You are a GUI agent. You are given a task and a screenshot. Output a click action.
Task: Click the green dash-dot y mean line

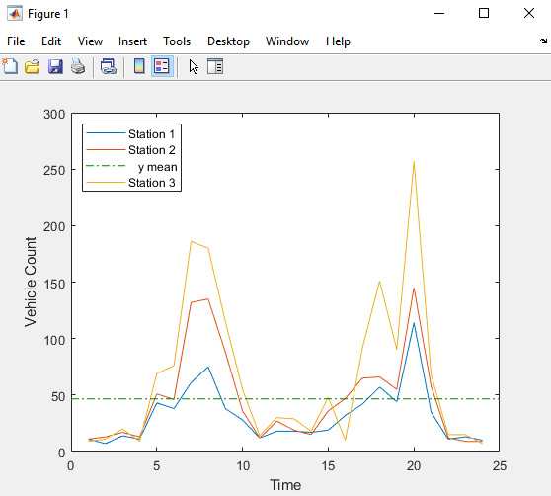click(285, 398)
